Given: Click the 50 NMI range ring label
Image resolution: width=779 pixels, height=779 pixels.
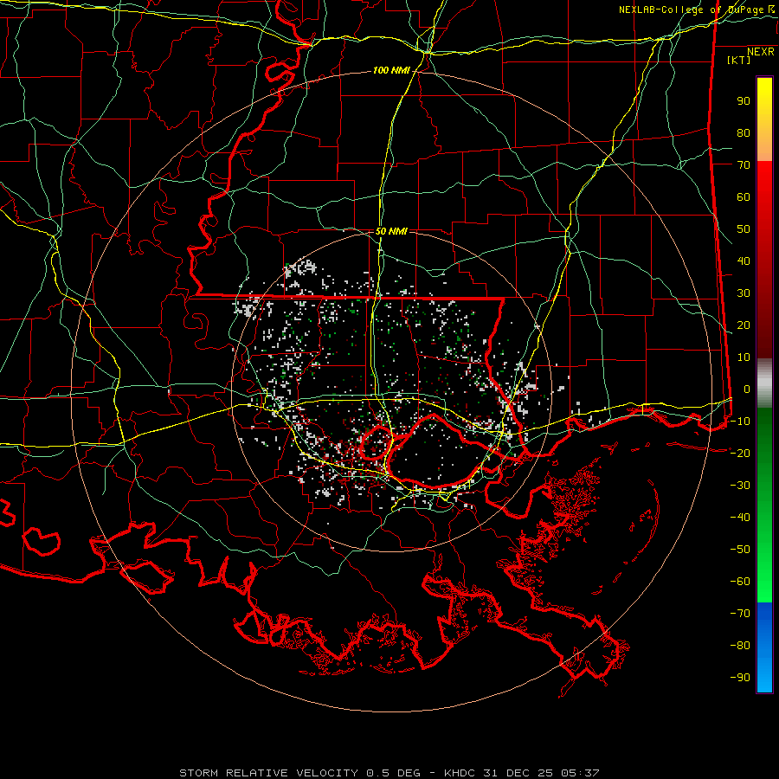Looking at the screenshot, I should 391,231.
